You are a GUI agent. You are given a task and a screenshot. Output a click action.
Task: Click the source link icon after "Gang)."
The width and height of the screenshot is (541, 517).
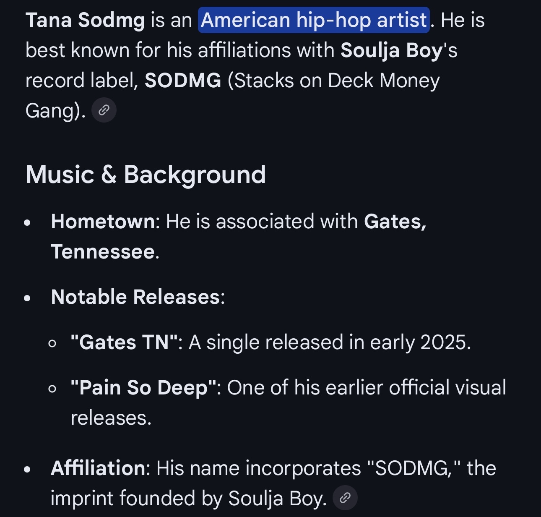tap(104, 110)
